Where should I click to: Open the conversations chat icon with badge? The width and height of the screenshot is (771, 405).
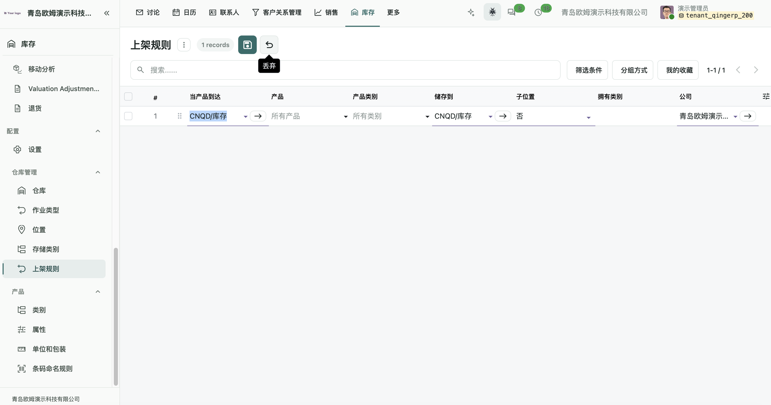511,12
